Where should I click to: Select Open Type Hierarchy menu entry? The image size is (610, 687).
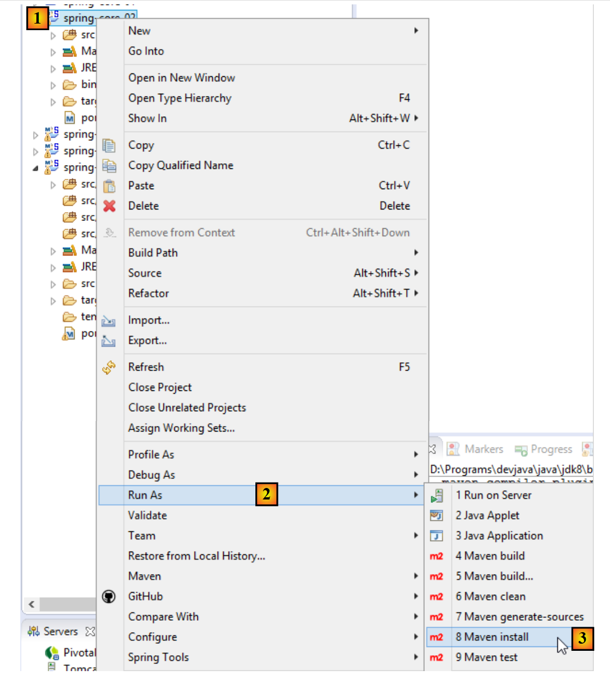[x=180, y=98]
